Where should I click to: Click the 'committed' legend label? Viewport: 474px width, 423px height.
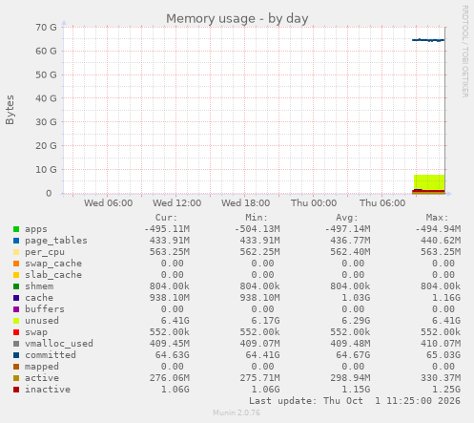[x=51, y=355]
